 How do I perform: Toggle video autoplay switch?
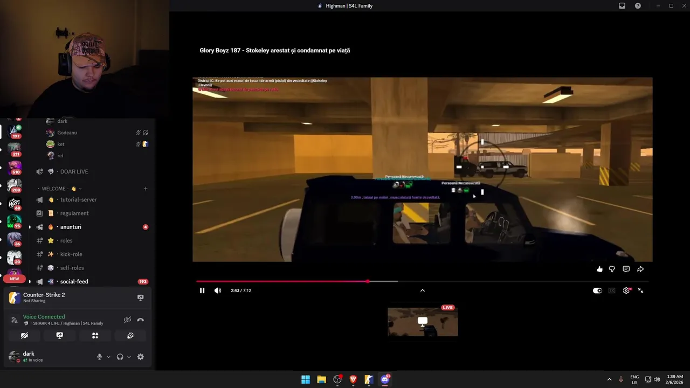click(597, 290)
